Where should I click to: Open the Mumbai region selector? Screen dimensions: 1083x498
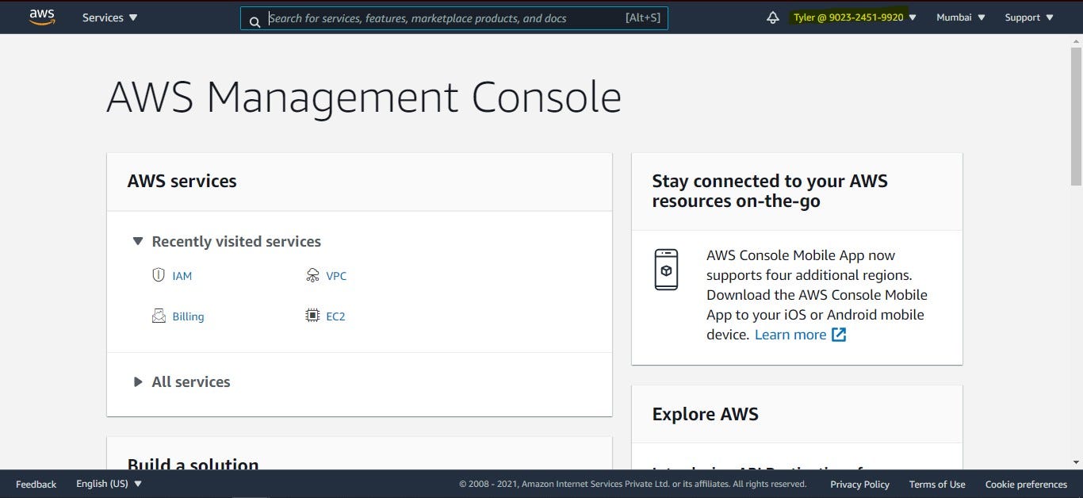961,17
